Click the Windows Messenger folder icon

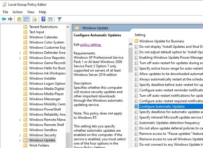click(25, 99)
